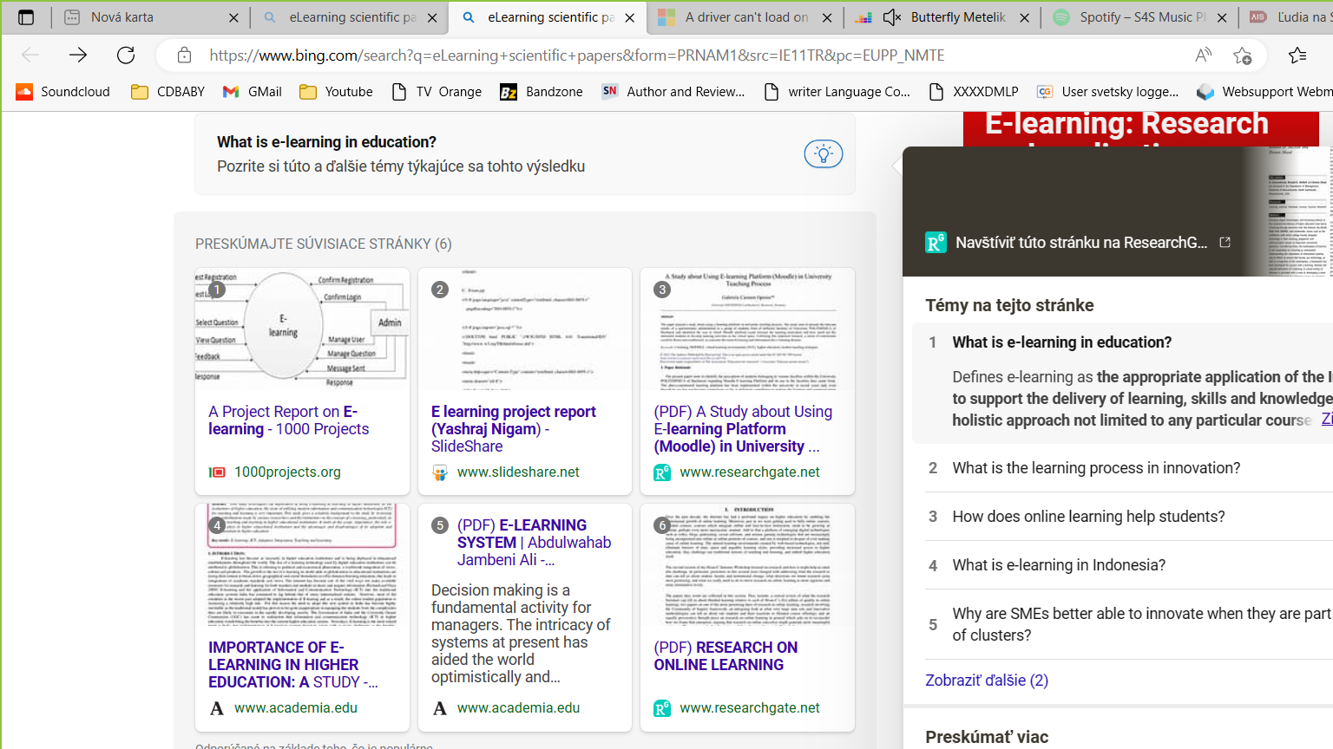Open ResearchGate page via the external link icon

point(1225,244)
